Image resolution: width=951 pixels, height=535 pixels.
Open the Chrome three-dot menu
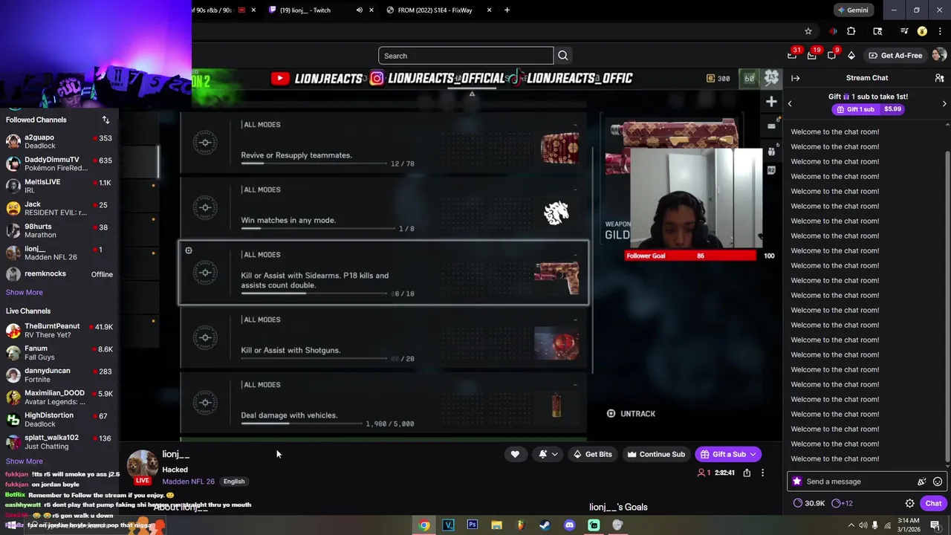(x=941, y=31)
